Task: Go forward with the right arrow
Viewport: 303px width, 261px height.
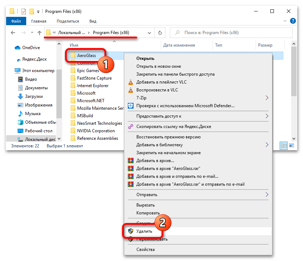Action: pyautogui.click(x=24, y=33)
